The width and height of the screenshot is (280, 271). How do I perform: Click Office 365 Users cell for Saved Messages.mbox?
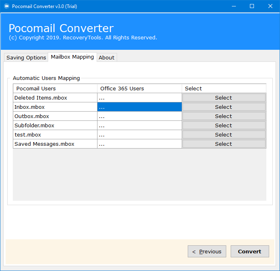pos(140,144)
